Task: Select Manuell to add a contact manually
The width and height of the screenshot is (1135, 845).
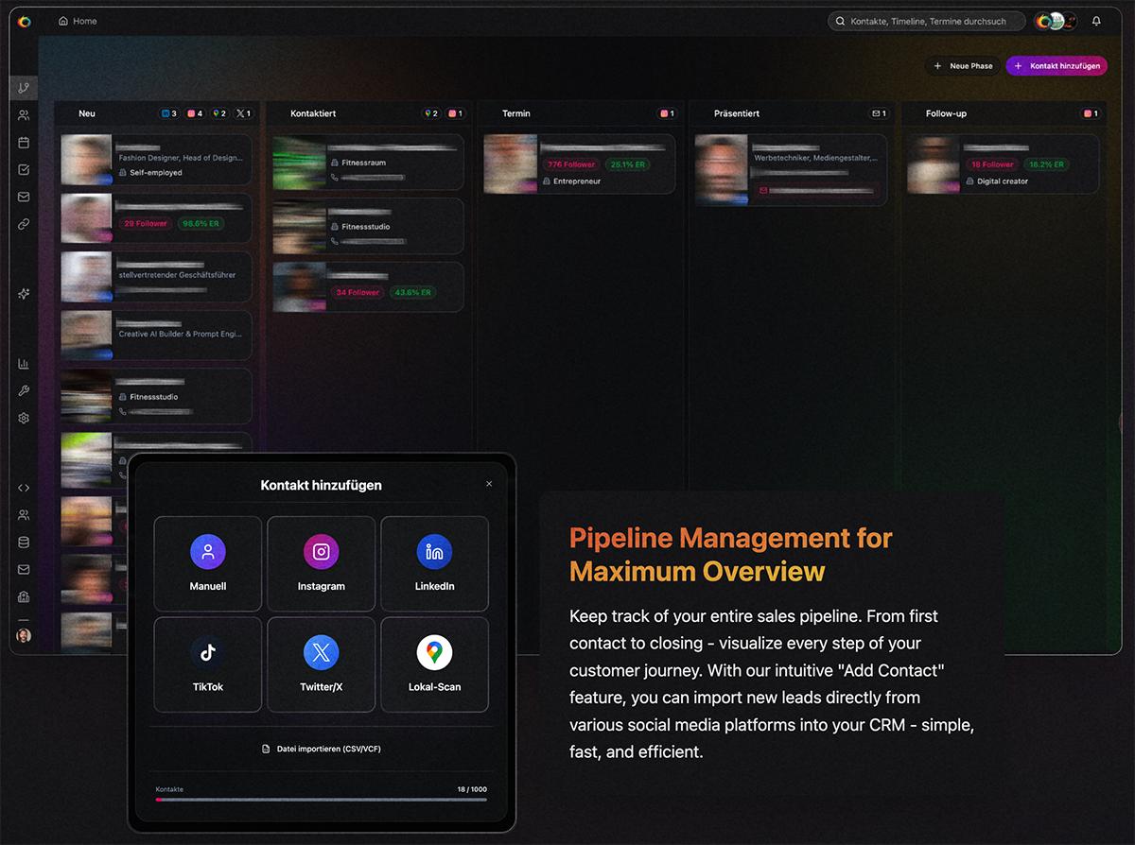Action: (207, 563)
